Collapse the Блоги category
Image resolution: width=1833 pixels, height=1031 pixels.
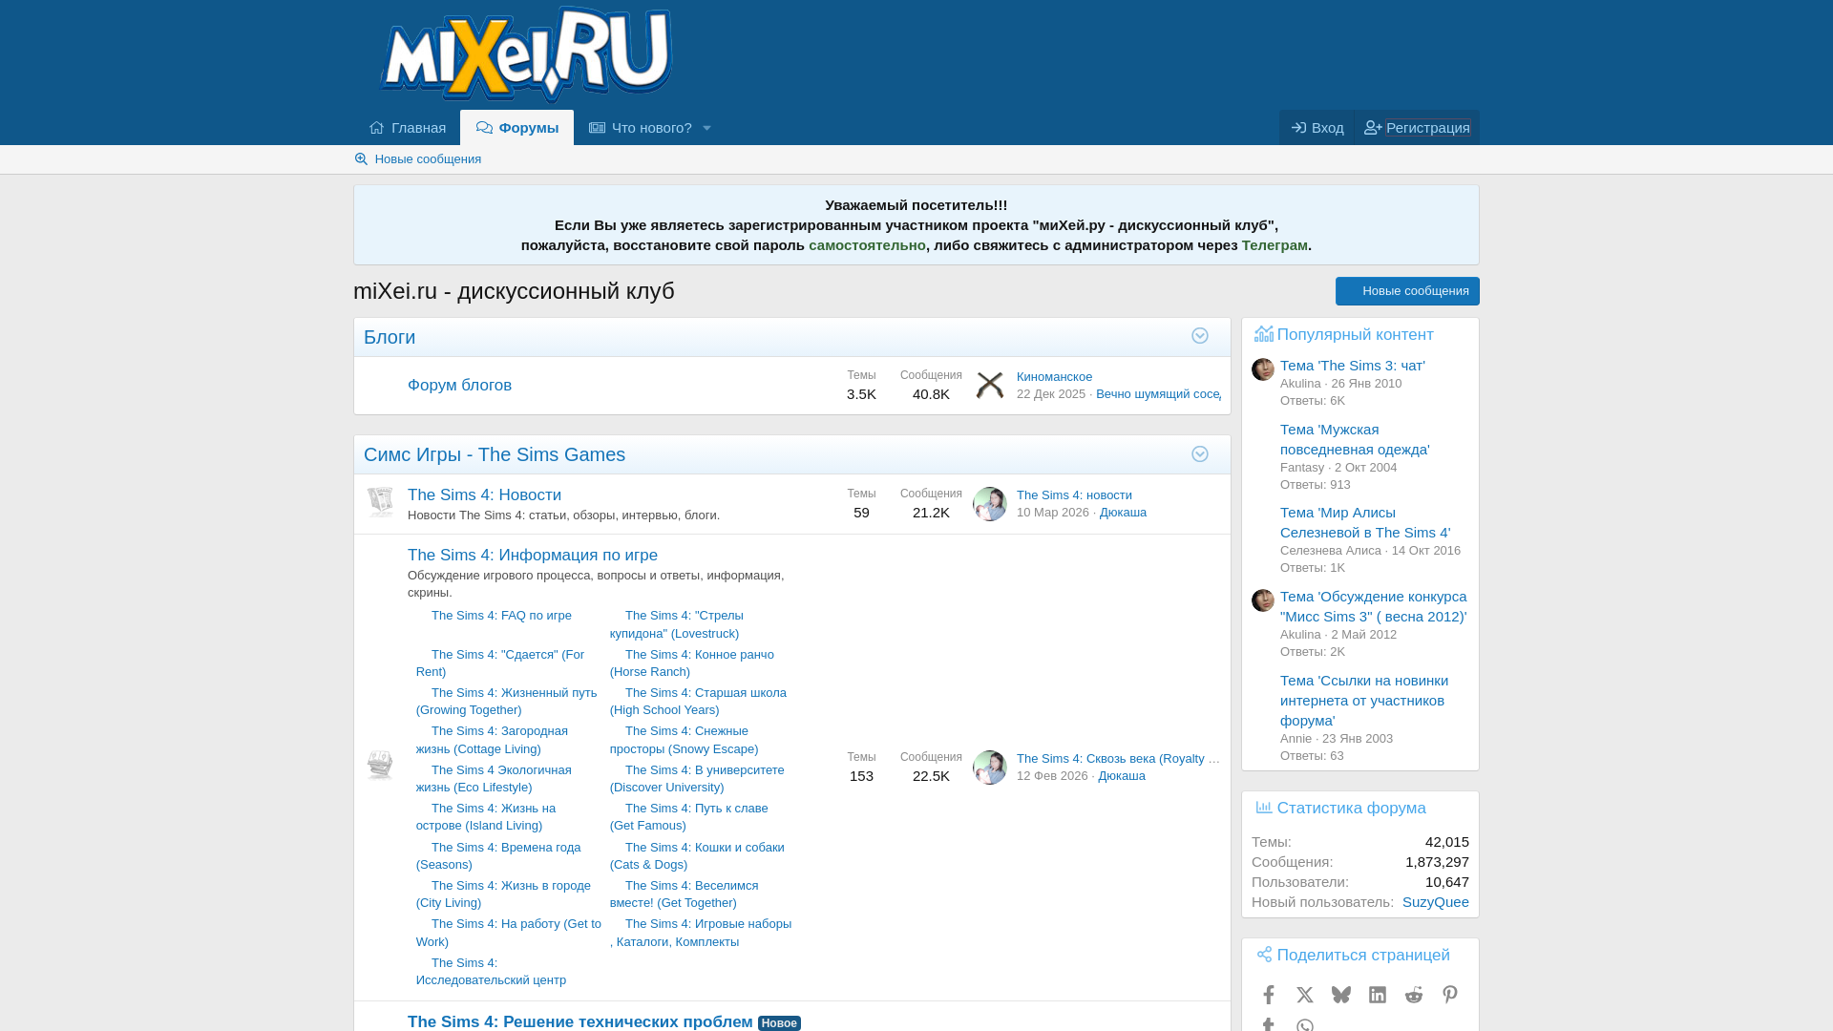pyautogui.click(x=1200, y=336)
